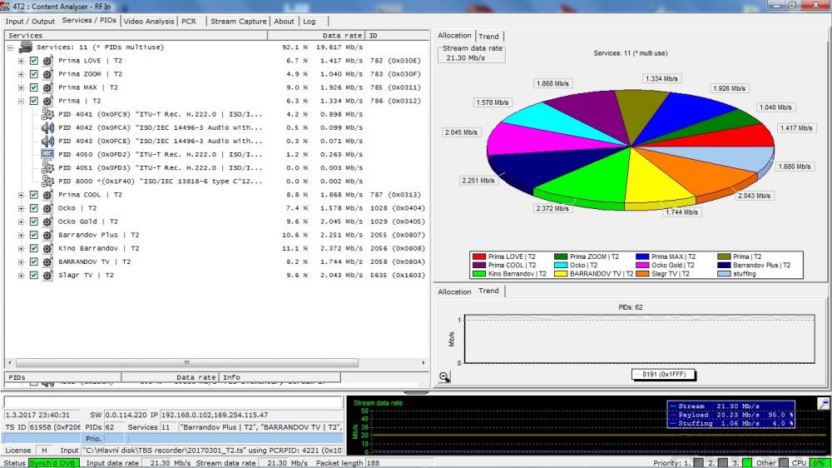Select the PID 8000 data stream icon
This screenshot has height=468, width=832.
[47, 182]
